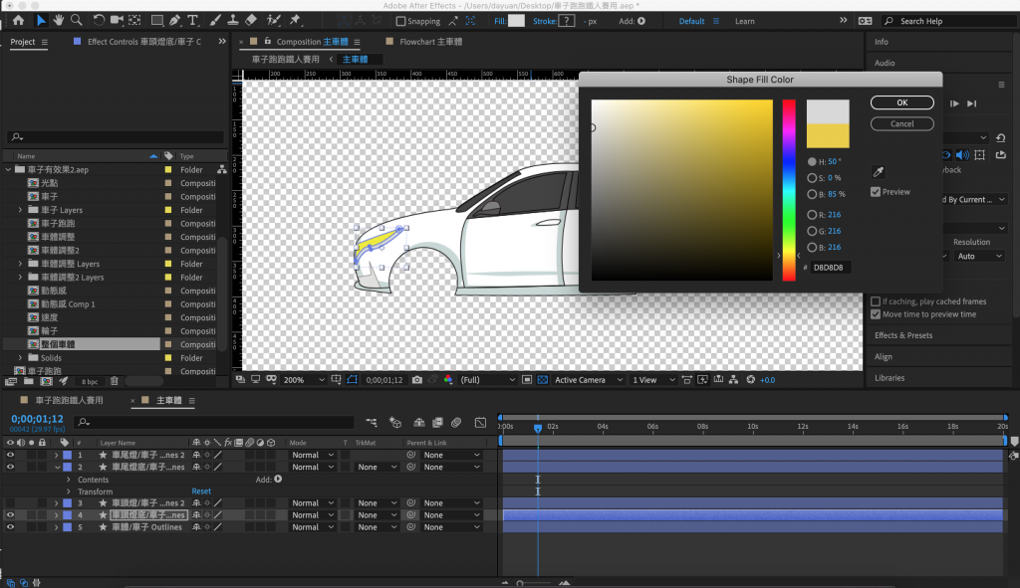Hide layer 1 using its eye icon

coord(11,455)
